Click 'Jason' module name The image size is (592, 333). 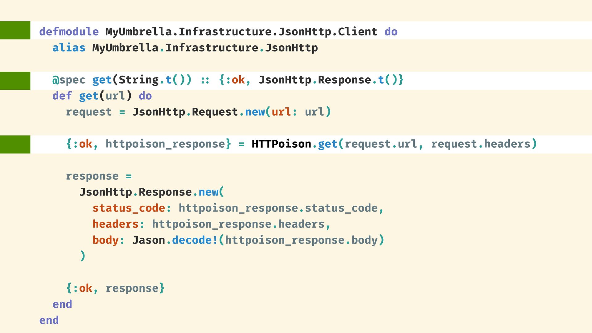(x=149, y=240)
